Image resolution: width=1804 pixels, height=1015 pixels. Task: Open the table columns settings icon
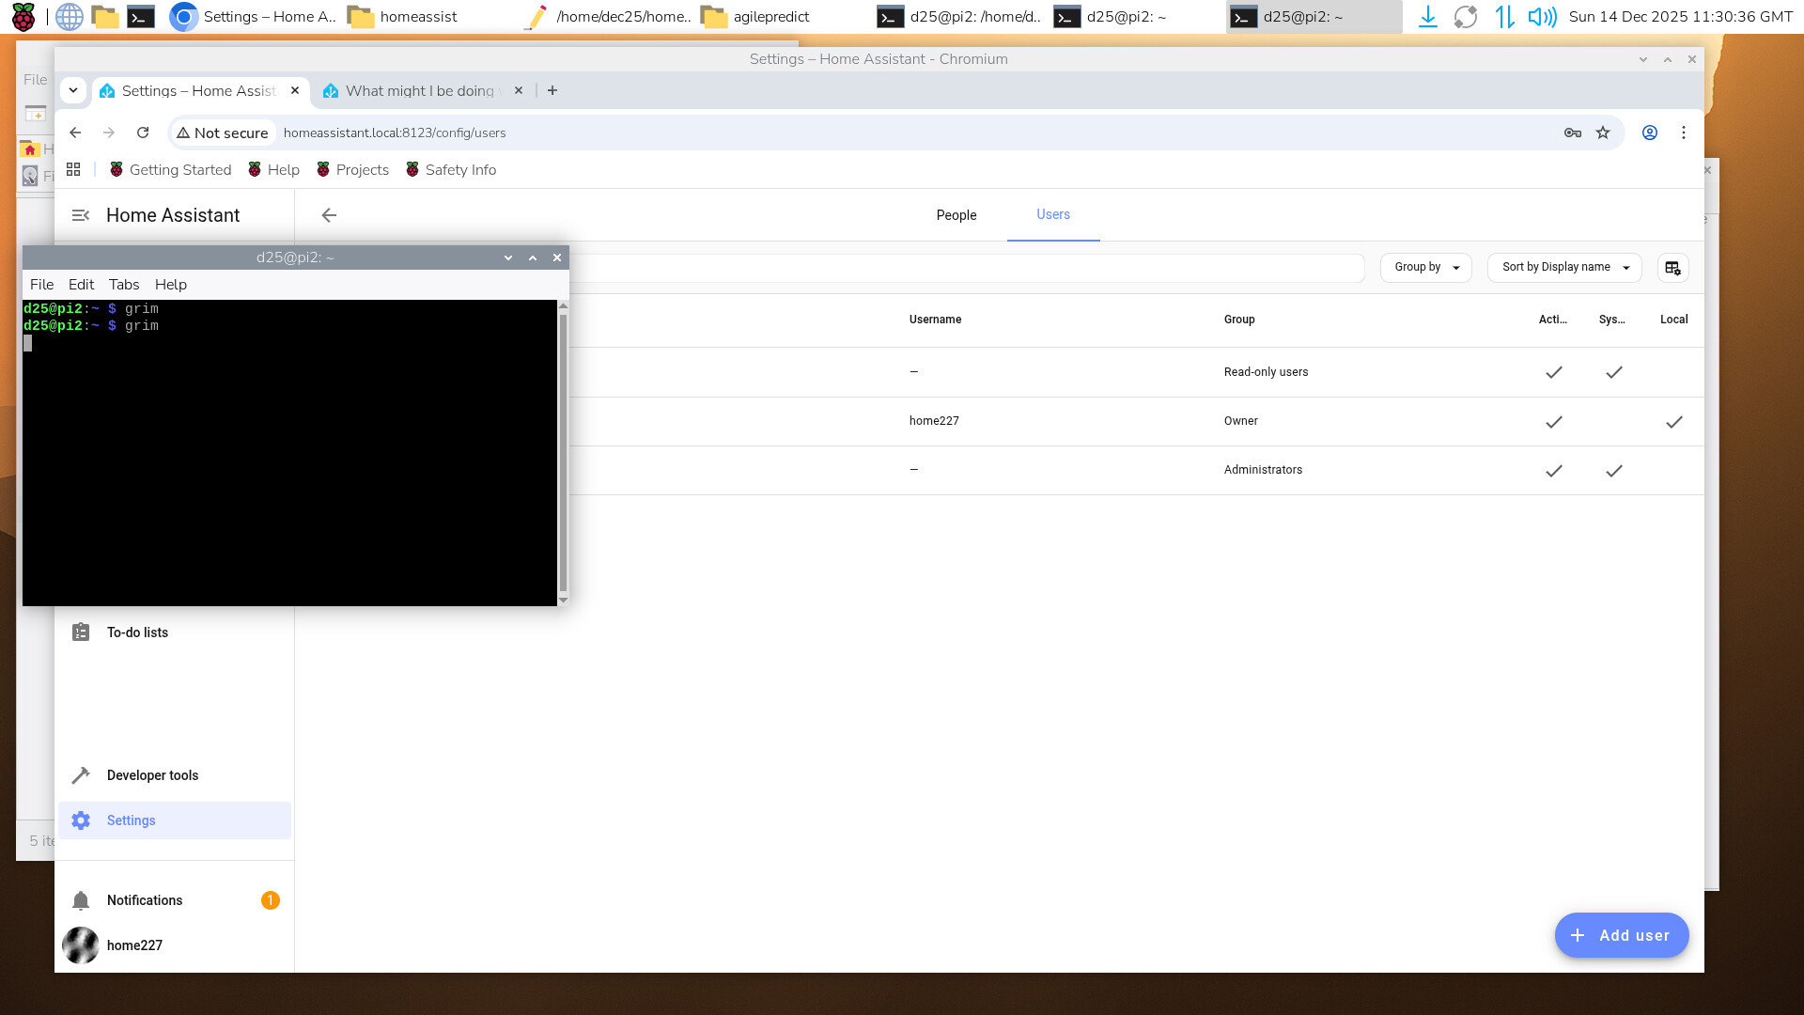pyautogui.click(x=1672, y=268)
